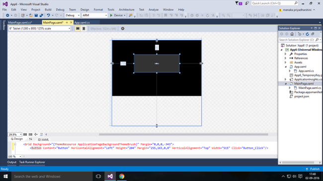Image resolution: width=323 pixels, height=181 pixels.
Task: Click the Save All toolbar icon
Action: pos(41,15)
